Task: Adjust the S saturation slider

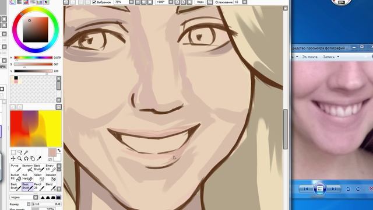Action: coord(33,64)
